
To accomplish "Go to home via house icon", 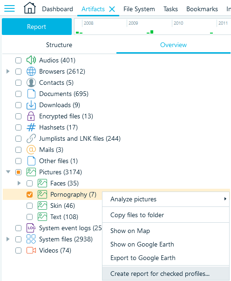I will click(x=30, y=8).
